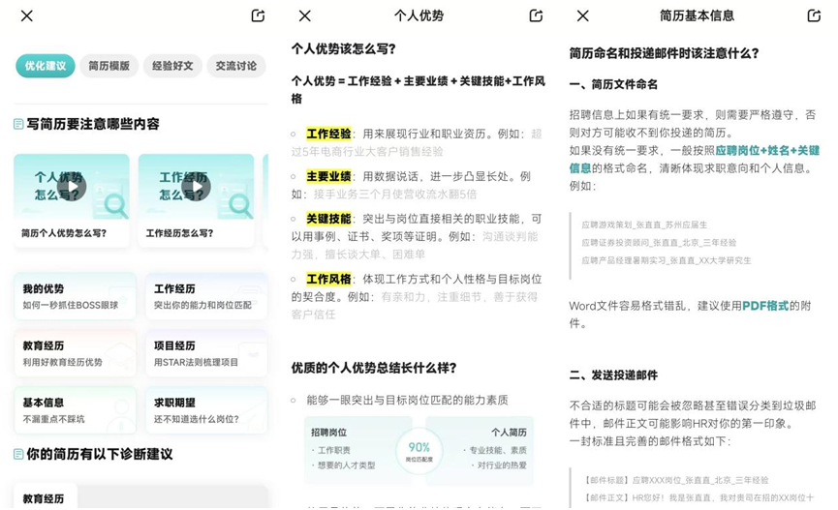Click document icon beside 你的简历有以下诊断建议
The image size is (838, 510).
18,455
